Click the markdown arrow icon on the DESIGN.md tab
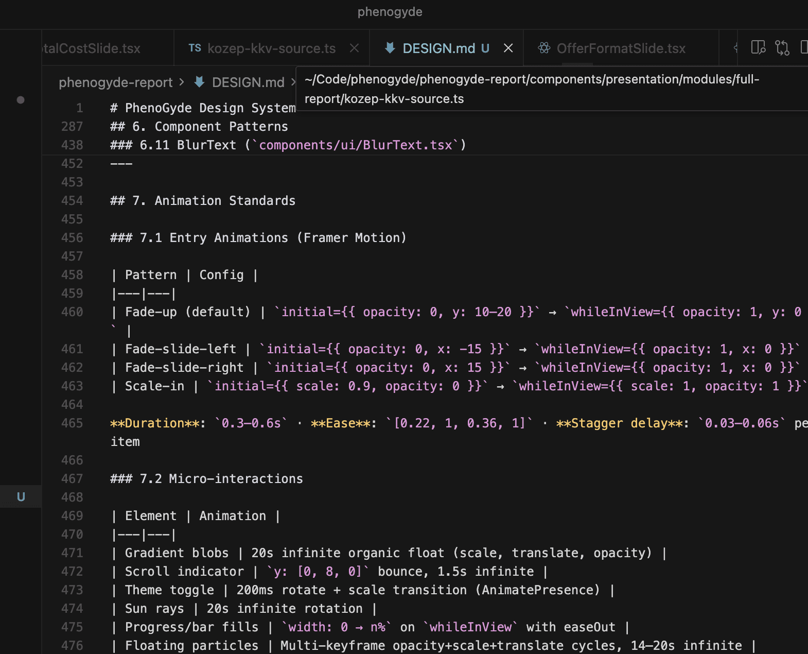808x654 pixels. click(x=390, y=48)
